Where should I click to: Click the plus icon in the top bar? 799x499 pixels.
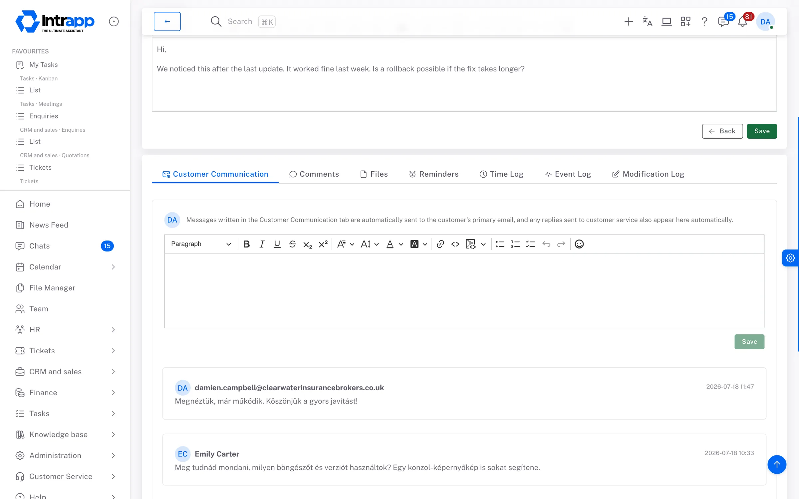tap(629, 22)
